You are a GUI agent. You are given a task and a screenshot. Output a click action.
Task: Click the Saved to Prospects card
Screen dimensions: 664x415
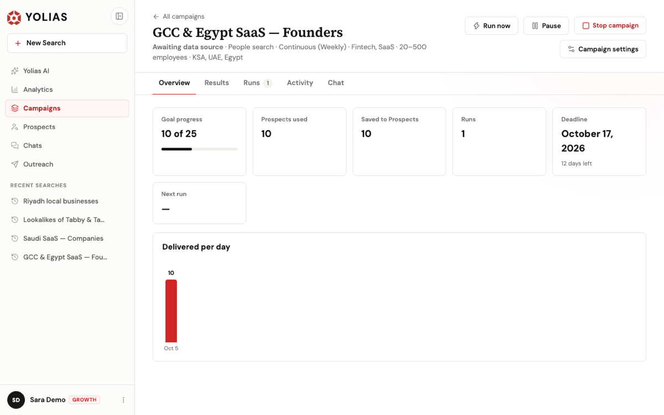399,142
